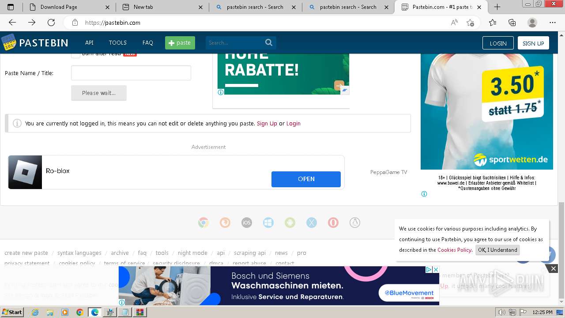Screen dimensions: 565x318
Task: Open the pro footer link
Action: pyautogui.click(x=301, y=253)
